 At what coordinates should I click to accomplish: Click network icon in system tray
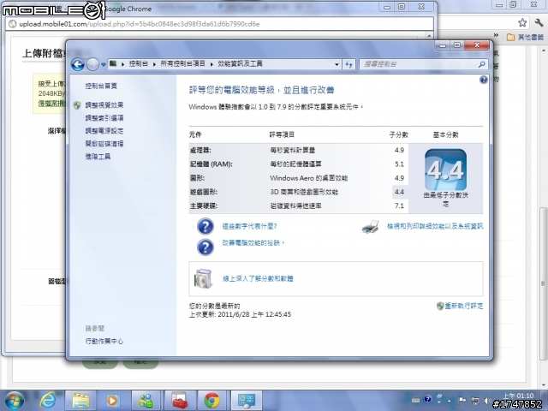click(x=475, y=400)
